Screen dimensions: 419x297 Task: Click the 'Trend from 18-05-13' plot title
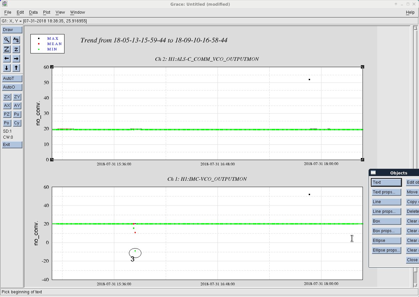click(154, 40)
